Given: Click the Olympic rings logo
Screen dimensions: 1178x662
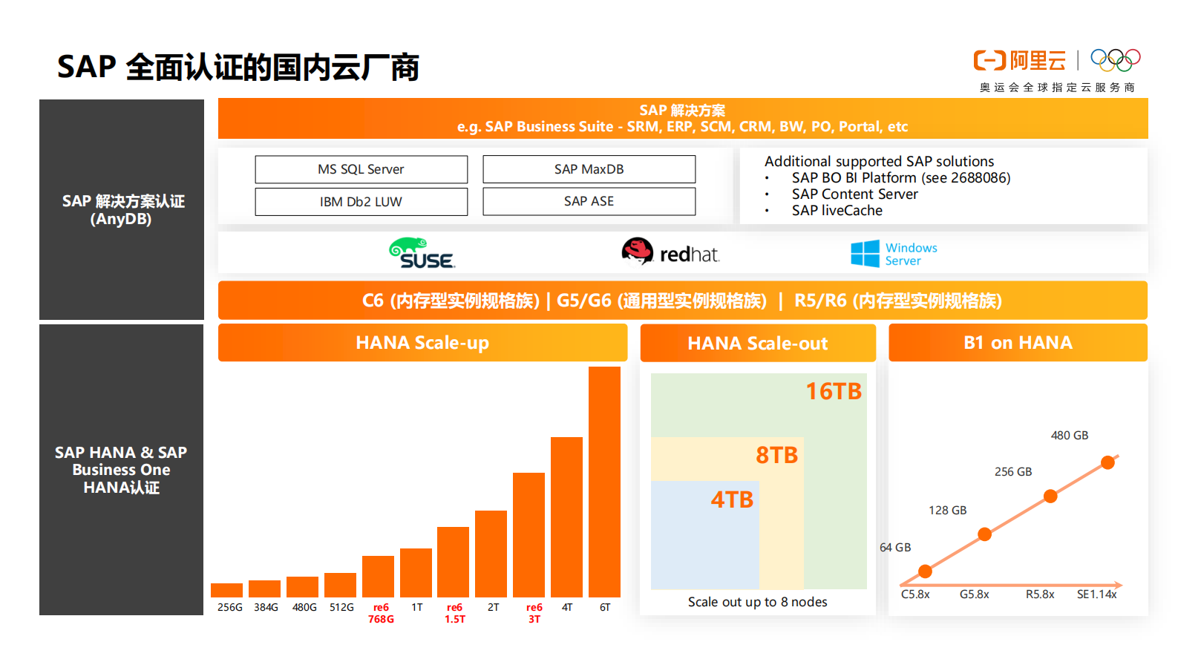Looking at the screenshot, I should coord(1116,59).
